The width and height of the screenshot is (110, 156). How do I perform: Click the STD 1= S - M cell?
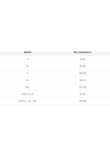[27, 94]
